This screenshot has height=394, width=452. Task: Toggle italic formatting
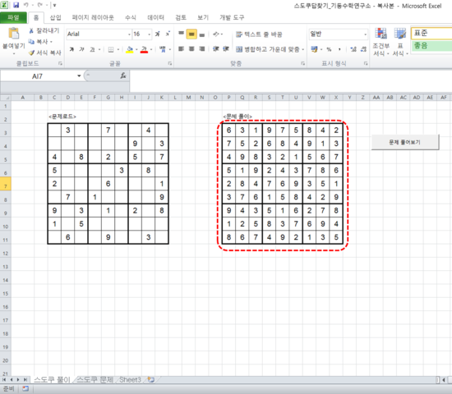(x=82, y=49)
